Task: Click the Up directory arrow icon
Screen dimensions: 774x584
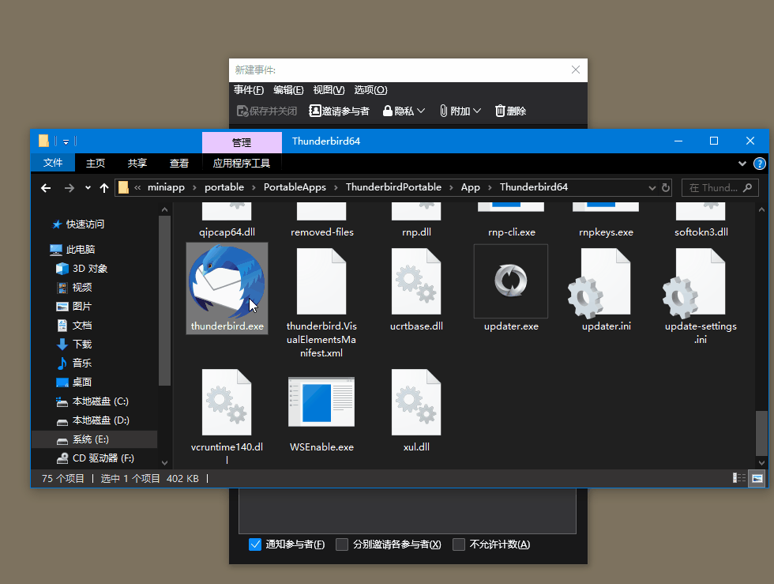Action: pos(104,188)
